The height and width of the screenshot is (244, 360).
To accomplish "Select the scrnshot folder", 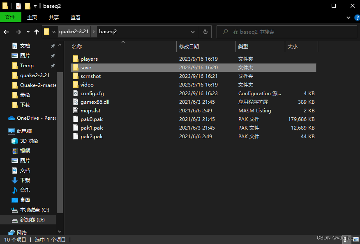I will [194, 76].
